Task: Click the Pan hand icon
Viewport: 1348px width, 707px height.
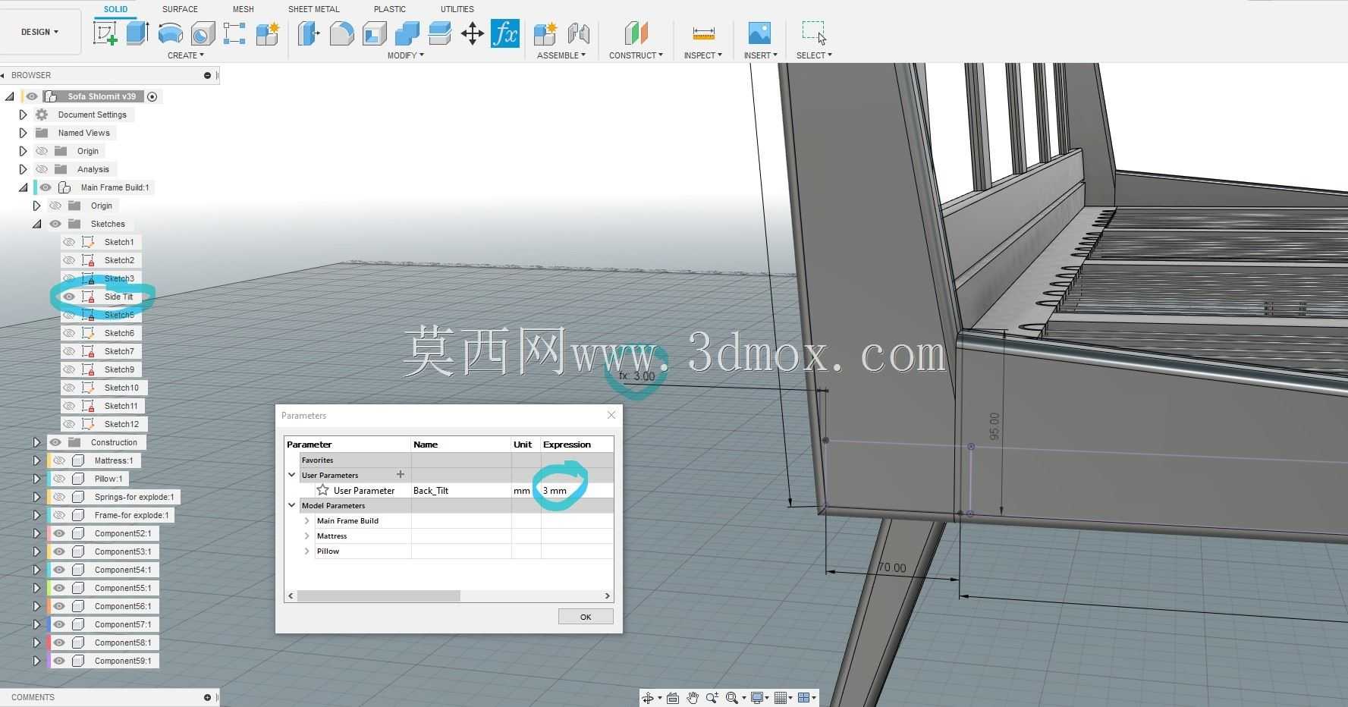Action: (x=693, y=698)
